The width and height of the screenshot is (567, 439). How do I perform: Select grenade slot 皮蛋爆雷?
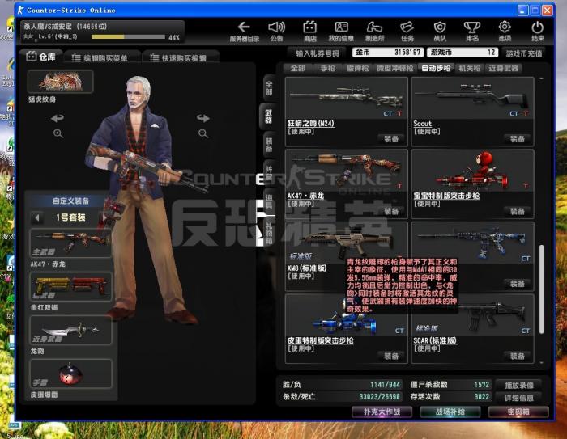point(71,374)
